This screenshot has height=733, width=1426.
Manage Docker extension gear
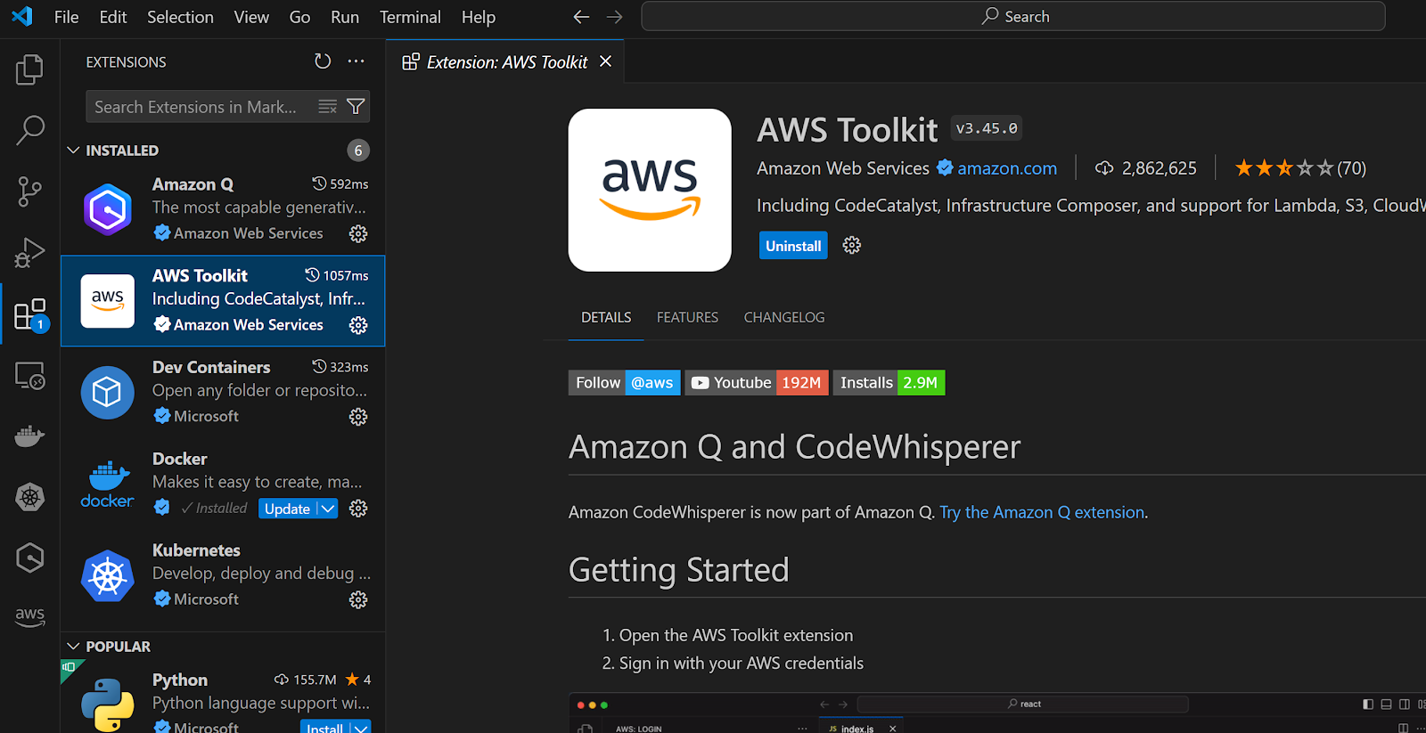pos(358,509)
